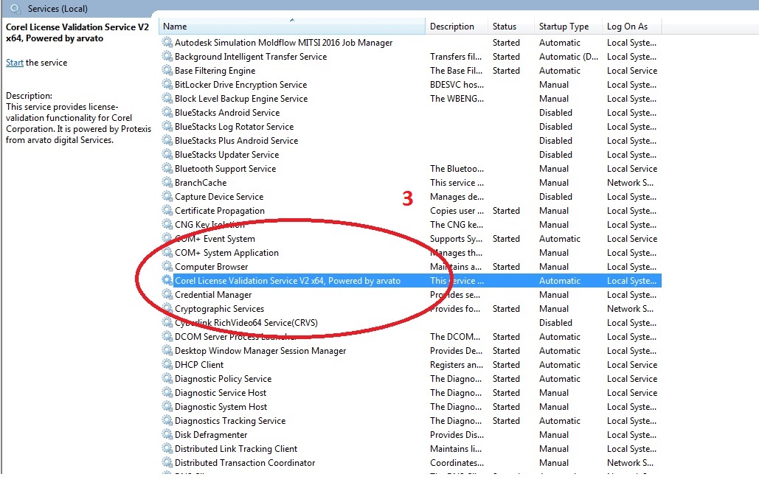Click the gear icon beside BlueStacks Updater Service

point(167,154)
